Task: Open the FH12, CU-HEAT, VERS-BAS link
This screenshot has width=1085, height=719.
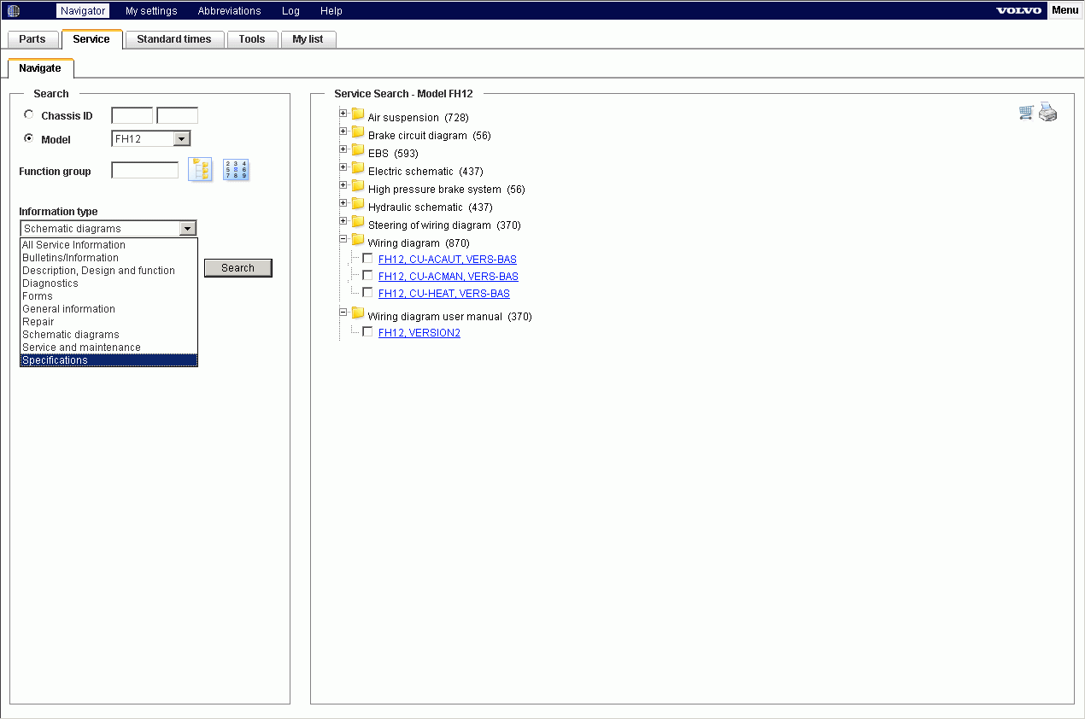Action: click(444, 293)
